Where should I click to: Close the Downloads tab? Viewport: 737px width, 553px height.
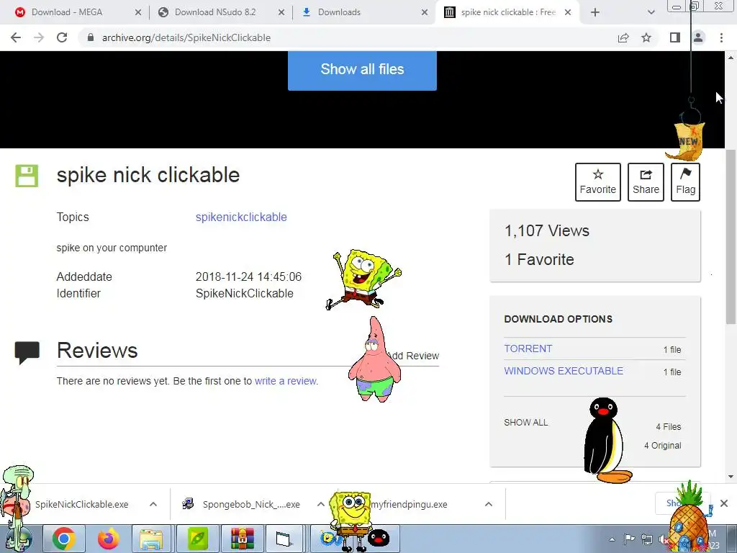[x=425, y=12]
